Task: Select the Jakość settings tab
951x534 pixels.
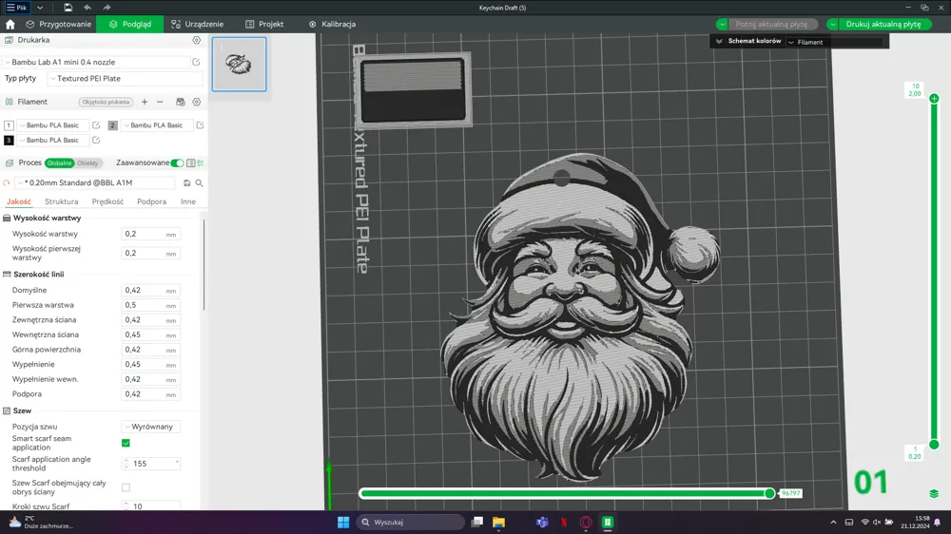Action: click(19, 201)
